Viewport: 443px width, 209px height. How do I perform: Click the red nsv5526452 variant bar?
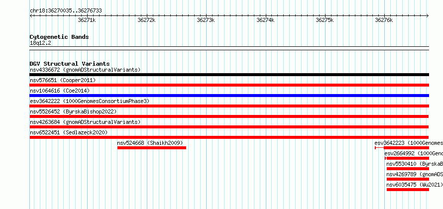point(229,116)
